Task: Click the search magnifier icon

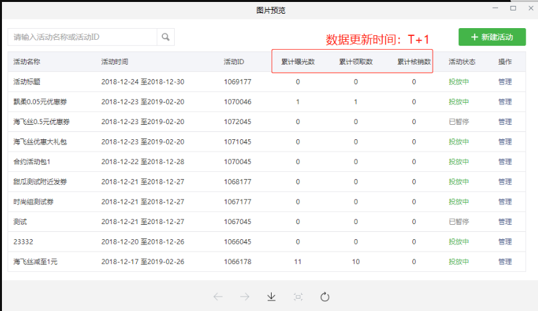Action: 166,37
